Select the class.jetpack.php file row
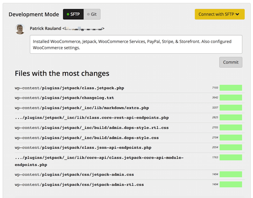This screenshot has width=253, height=198. [x=130, y=88]
